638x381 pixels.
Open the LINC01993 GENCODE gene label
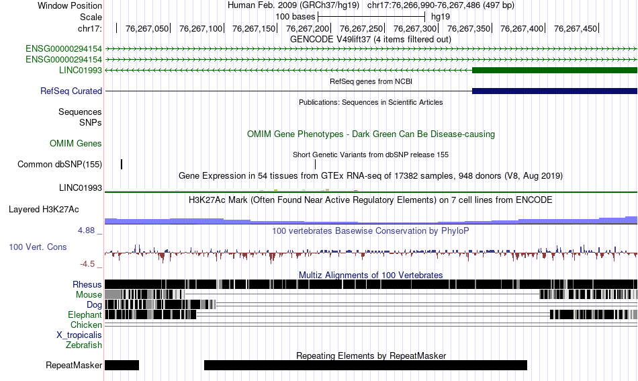pos(80,70)
